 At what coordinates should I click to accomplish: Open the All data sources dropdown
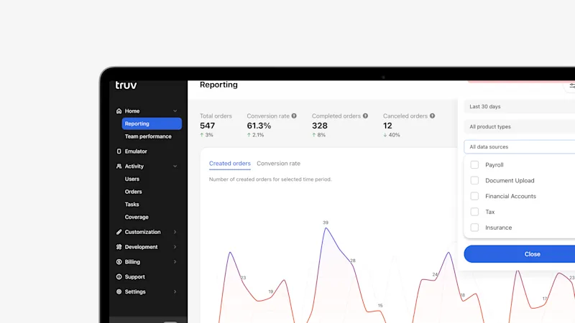click(x=519, y=147)
